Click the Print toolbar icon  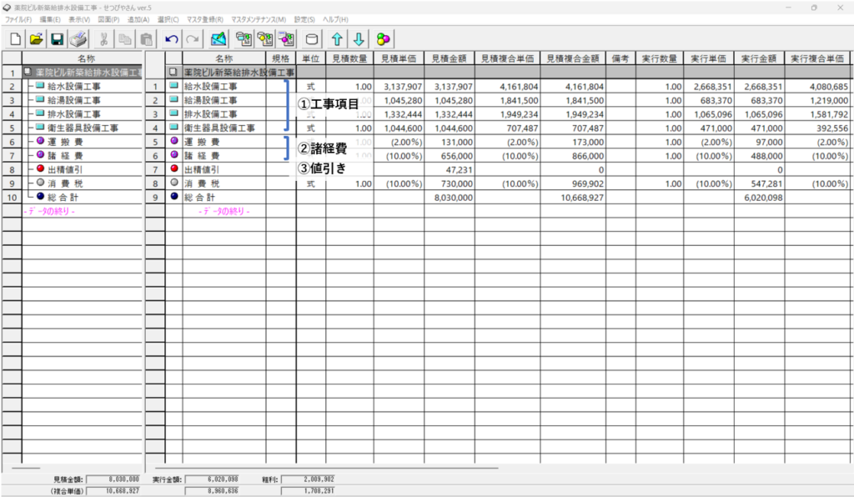[78, 39]
